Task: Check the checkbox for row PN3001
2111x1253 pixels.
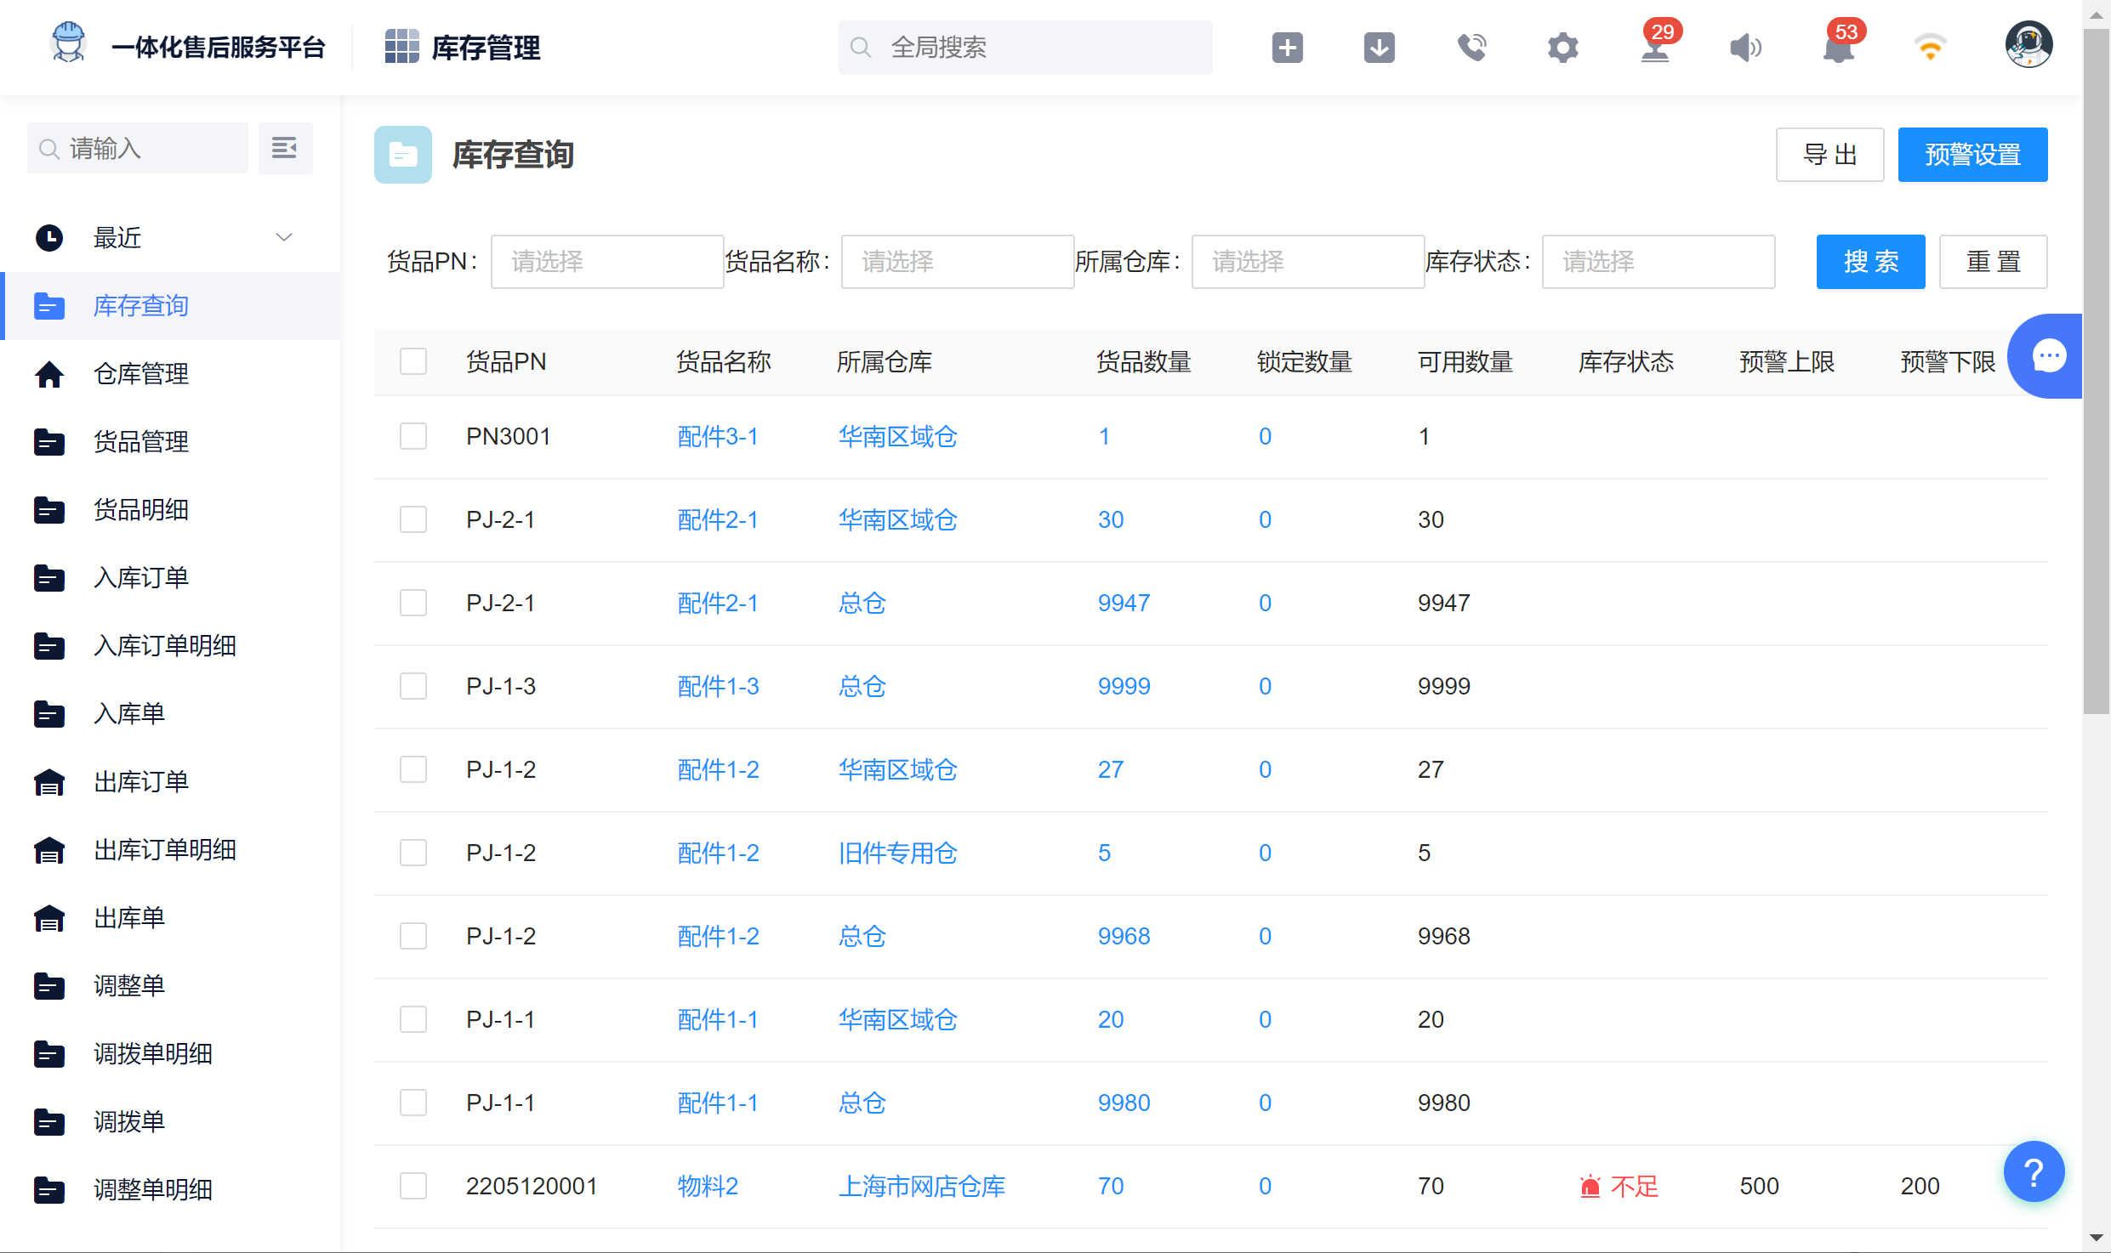Action: coord(413,435)
